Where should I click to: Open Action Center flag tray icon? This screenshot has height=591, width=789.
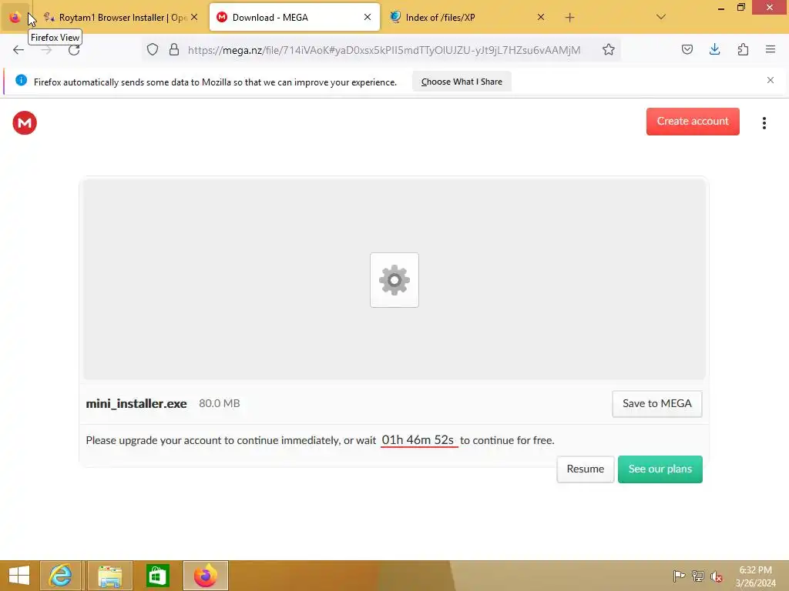(x=679, y=576)
